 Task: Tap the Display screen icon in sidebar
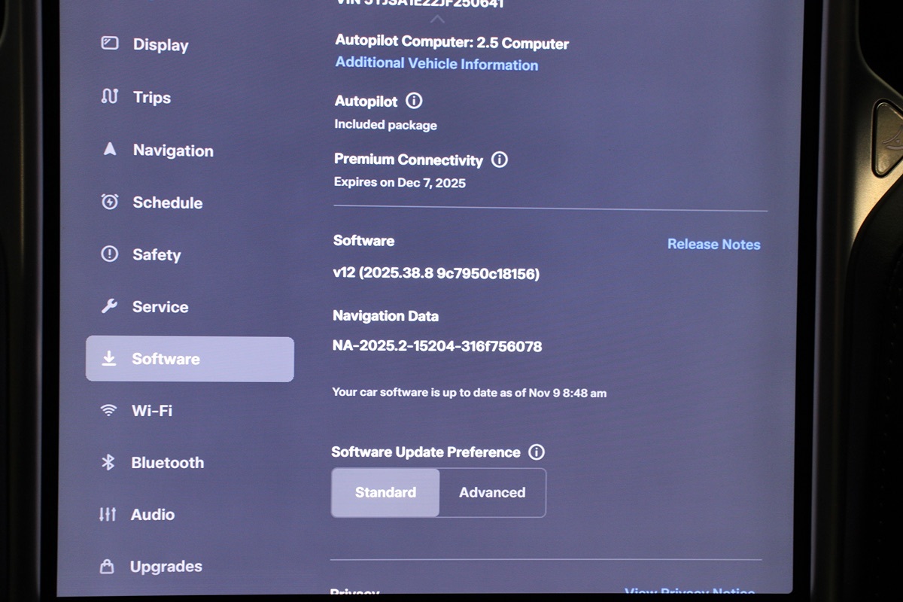click(x=110, y=44)
